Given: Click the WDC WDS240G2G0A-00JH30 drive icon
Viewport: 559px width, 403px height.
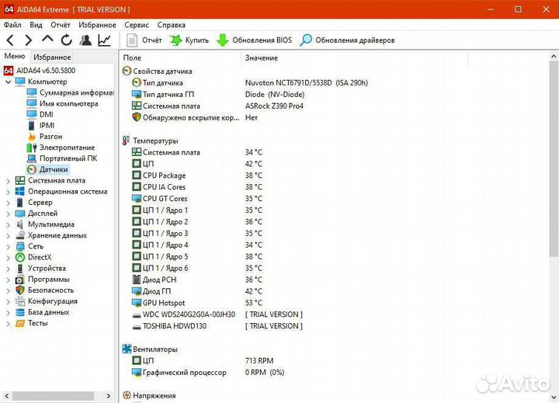Looking at the screenshot, I should 137,315.
